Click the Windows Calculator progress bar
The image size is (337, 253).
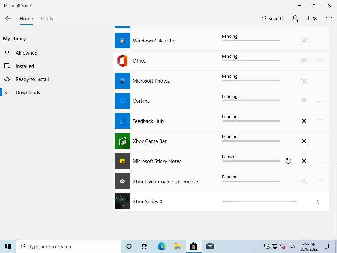click(251, 41)
